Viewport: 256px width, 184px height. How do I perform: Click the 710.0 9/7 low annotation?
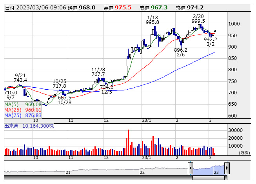[x=11, y=95]
